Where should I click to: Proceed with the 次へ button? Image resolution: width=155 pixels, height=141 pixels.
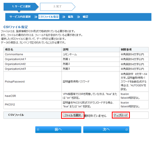pyautogui.click(x=106, y=129)
